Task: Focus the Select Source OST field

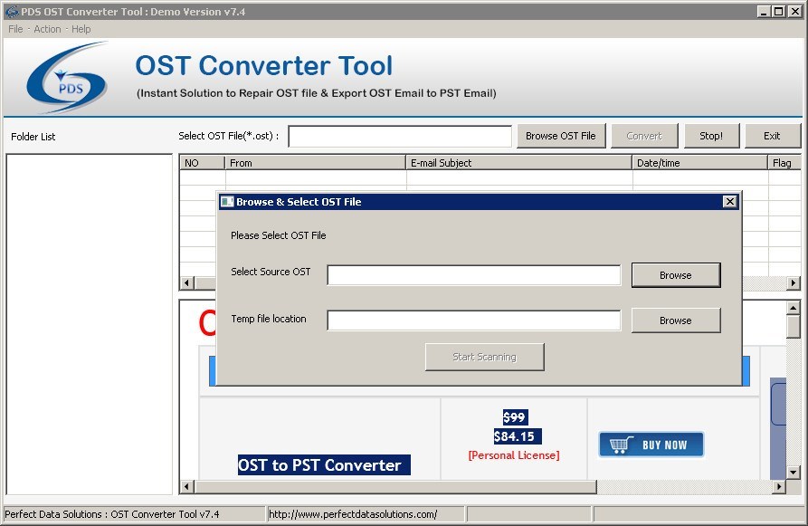Action: 474,275
